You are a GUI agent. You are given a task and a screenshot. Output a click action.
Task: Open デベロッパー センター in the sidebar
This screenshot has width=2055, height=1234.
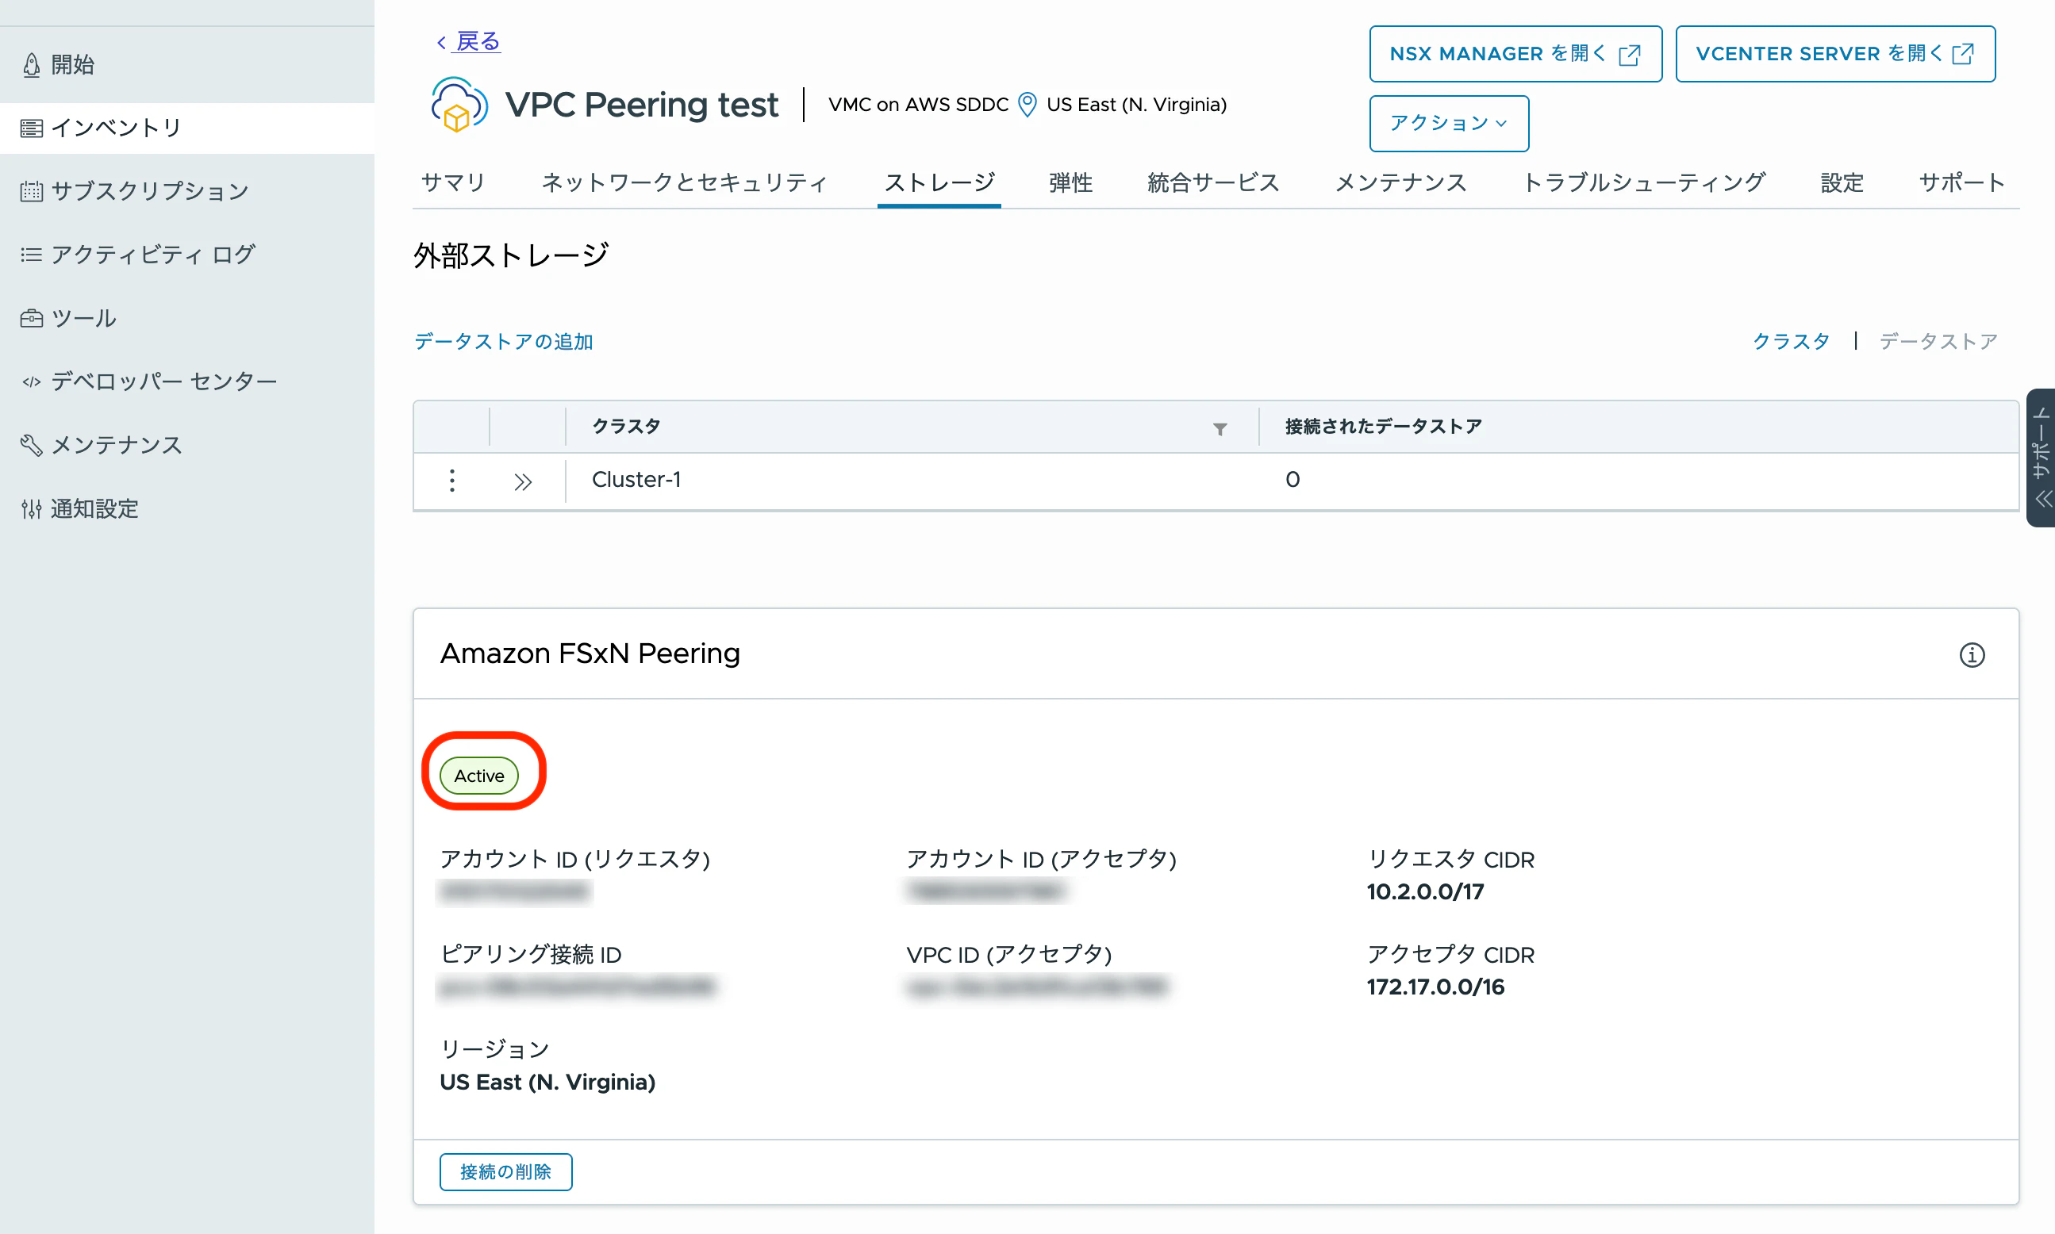tap(164, 381)
